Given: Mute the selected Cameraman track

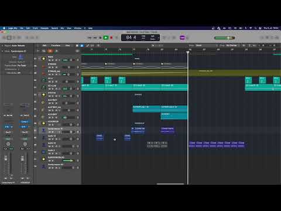Looking at the screenshot, I should (50, 132).
